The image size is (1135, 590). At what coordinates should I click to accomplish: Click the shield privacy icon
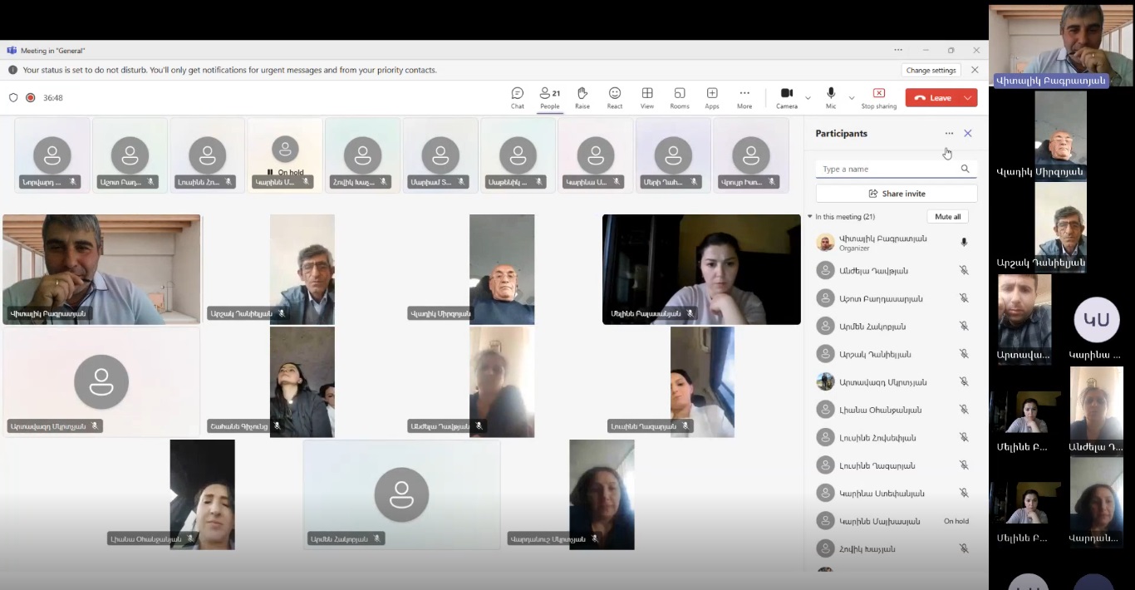tap(13, 97)
